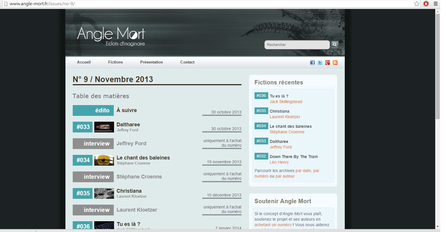Open the browser hamburger menu icon

point(436,4)
